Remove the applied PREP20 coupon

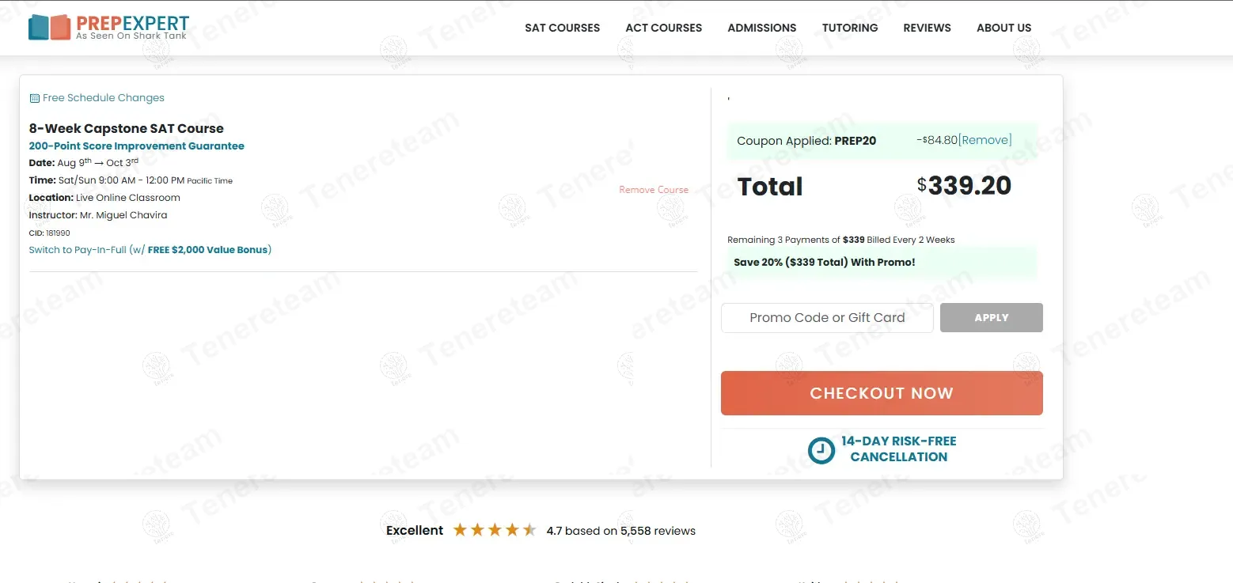pyautogui.click(x=985, y=140)
